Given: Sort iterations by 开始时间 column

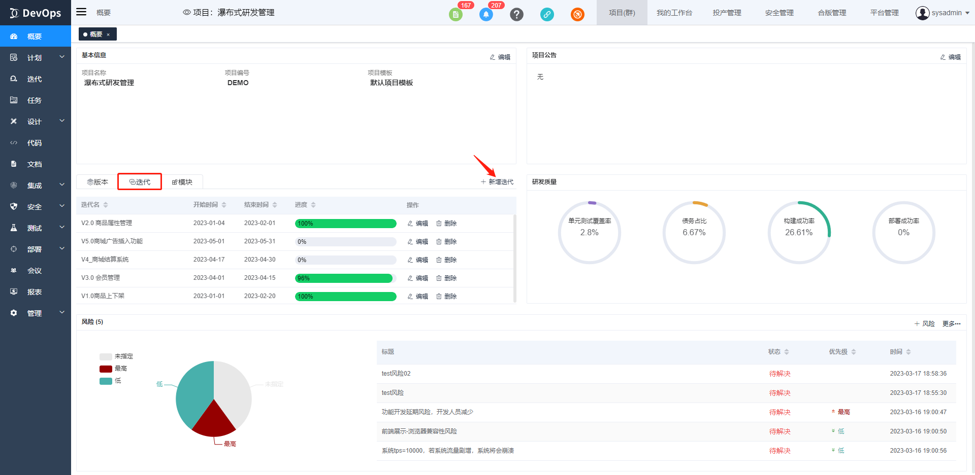Looking at the screenshot, I should [x=209, y=205].
